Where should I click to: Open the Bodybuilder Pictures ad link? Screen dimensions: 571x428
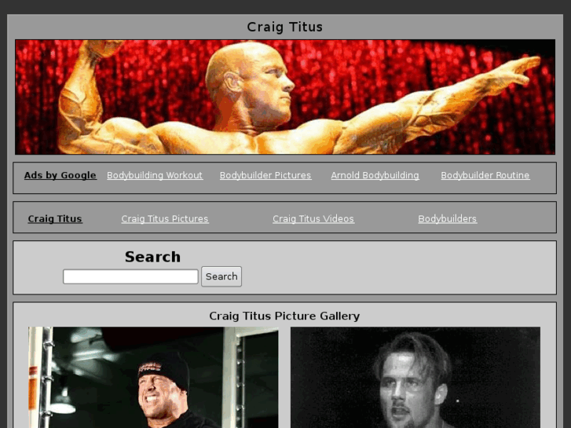coord(265,175)
